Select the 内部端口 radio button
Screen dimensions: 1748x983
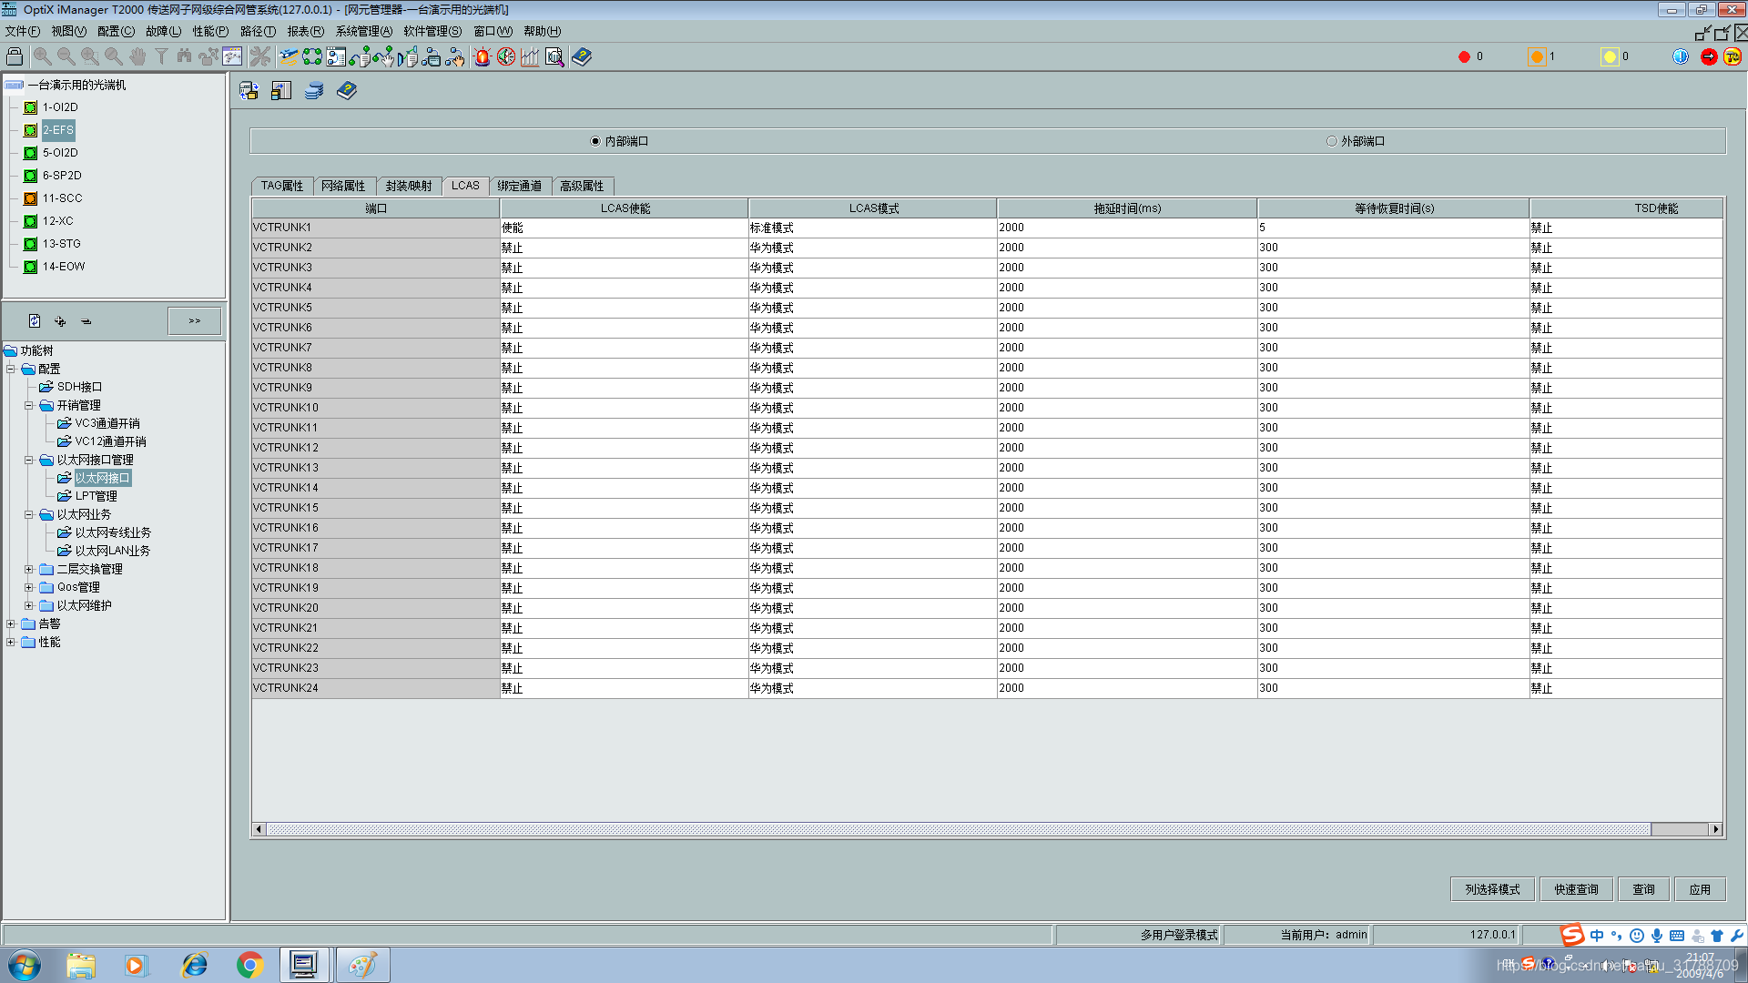[x=595, y=141]
